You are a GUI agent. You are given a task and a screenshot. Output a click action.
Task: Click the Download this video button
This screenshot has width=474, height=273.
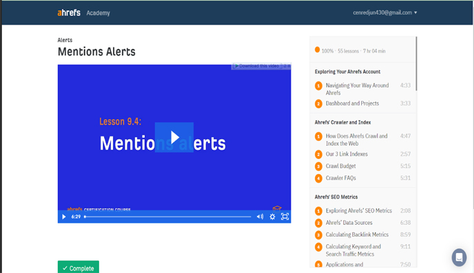[257, 66]
